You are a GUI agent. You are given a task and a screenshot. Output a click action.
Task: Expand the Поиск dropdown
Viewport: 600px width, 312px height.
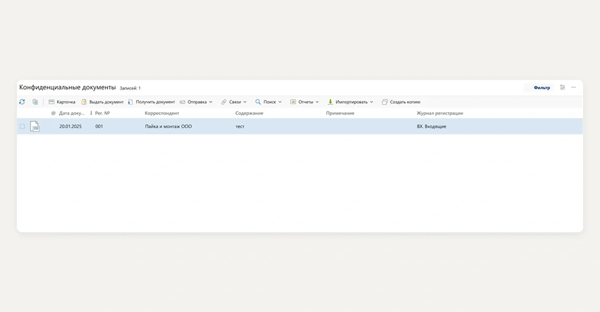tap(269, 102)
